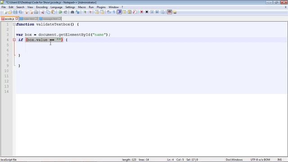Close the jscode.js tab with its X
This screenshot has width=288, height=162.
pyautogui.click(x=17, y=19)
